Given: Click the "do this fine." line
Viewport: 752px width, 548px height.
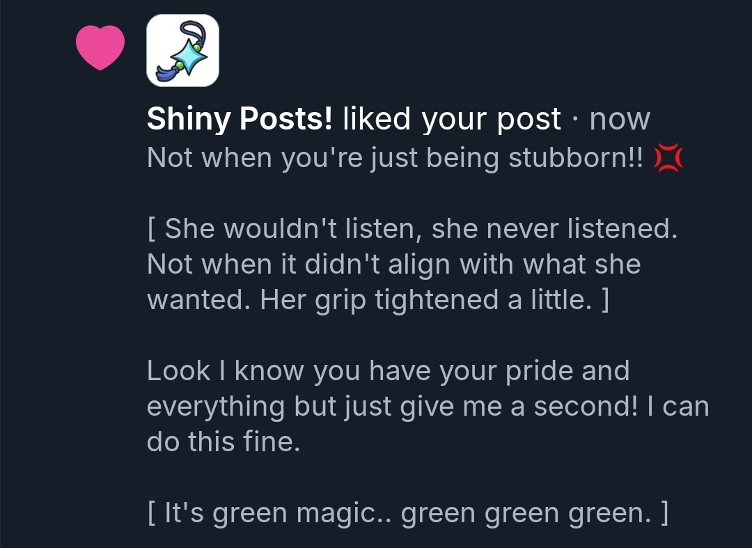Looking at the screenshot, I should pyautogui.click(x=224, y=442).
